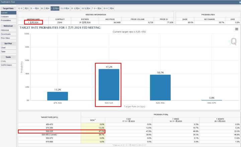241x147 pixels.
Task: Open the chart hamburger menu icon
Action: [237, 29]
